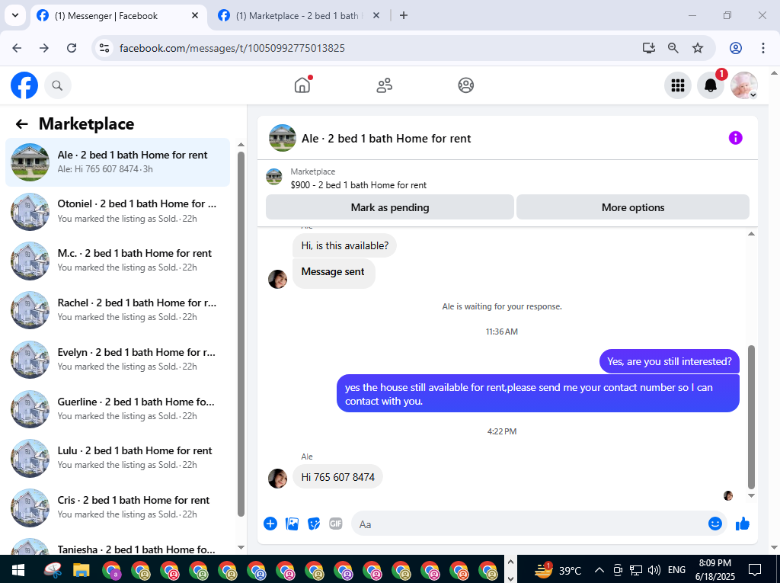Screen dimensions: 780x583
Task: Open the Lulu conversation
Action: pos(118,457)
